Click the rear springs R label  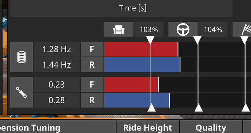(x=92, y=65)
